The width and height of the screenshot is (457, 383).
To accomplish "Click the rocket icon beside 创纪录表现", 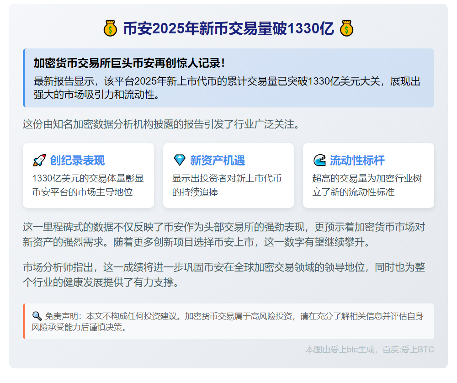I will (39, 160).
